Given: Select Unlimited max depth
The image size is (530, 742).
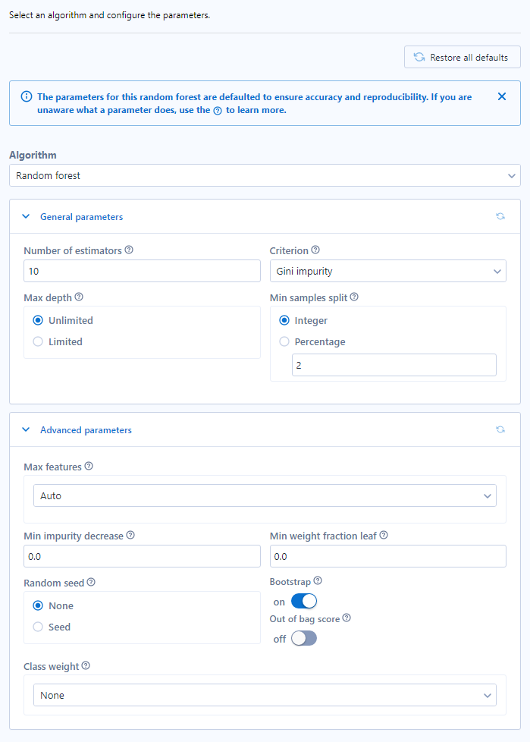Looking at the screenshot, I should pos(38,320).
